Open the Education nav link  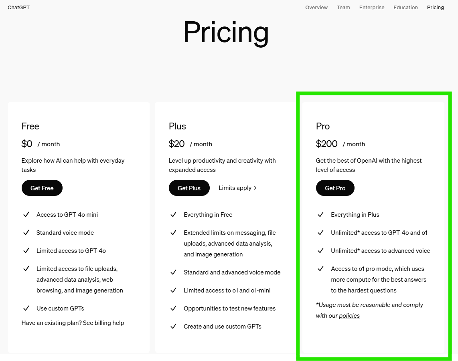pos(405,7)
